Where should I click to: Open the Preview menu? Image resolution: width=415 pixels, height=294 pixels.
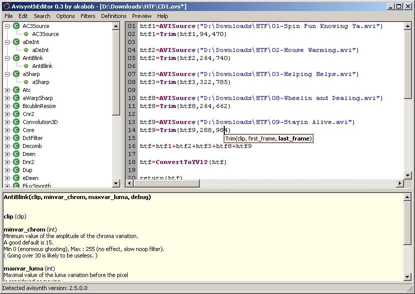[x=142, y=16]
